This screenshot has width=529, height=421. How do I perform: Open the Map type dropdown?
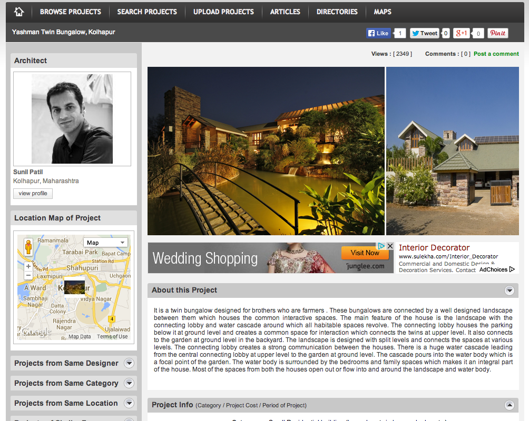(105, 243)
